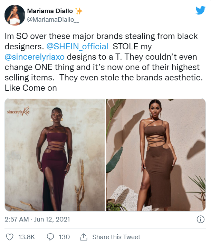
Task: Click the sincerely Ria logo in photo
Action: pyautogui.click(x=18, y=111)
